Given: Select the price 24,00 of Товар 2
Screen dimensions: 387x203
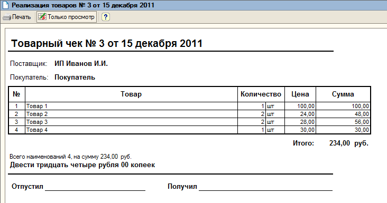Looking at the screenshot, I should (x=300, y=114).
